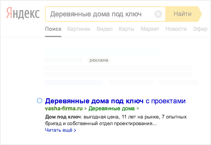Image resolution: width=211 pixels, height=145 pixels.
Task: Click Читать ещё link
Action: click(x=61, y=130)
